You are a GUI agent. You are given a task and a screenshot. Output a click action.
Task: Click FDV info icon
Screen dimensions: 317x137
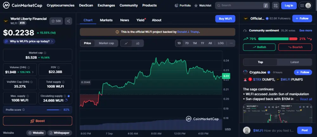[59, 67]
